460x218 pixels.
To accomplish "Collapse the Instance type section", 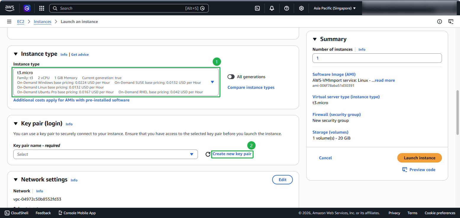I will (16, 54).
